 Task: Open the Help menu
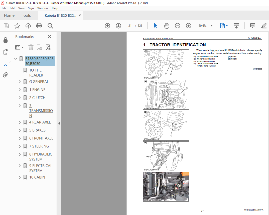(x=55, y=8)
